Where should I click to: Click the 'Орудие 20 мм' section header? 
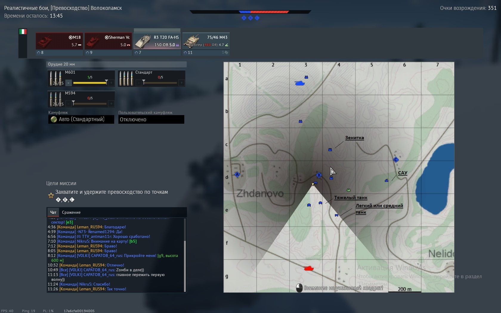coord(117,64)
